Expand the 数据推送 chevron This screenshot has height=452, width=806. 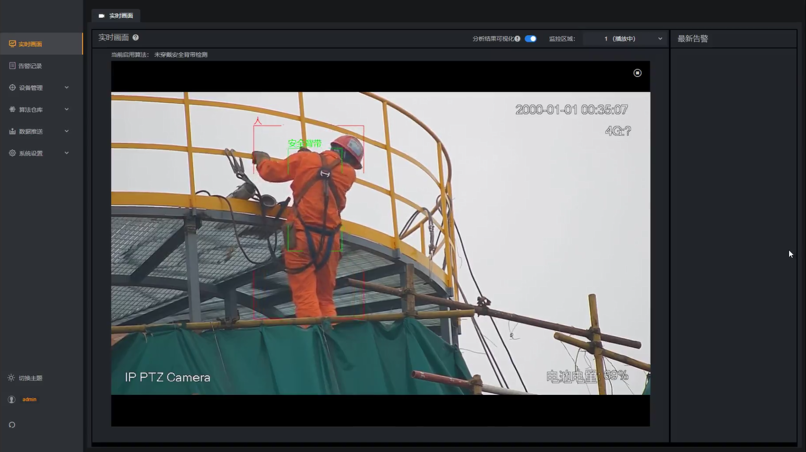[x=67, y=131]
